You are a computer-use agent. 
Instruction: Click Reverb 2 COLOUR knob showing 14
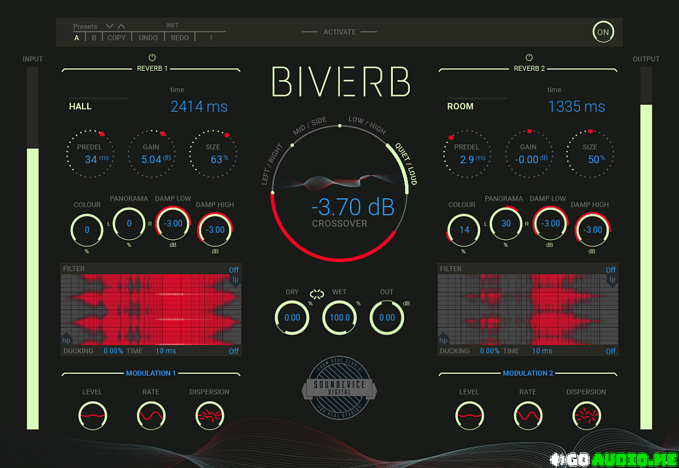(464, 230)
